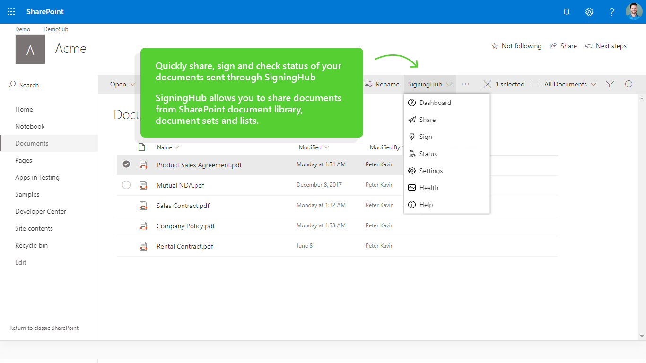Viewport: 646px width, 363px height.
Task: Choose Share from SigningHub menu
Action: pos(447,120)
